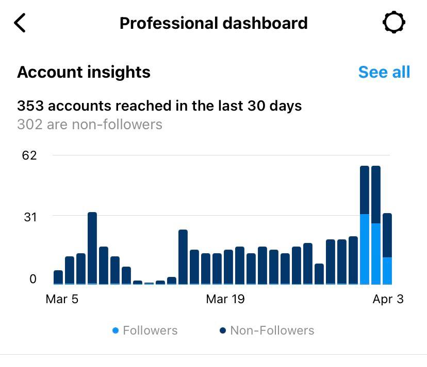Select the Mar 19 date label
Viewport: 427px width, 367px height.
[x=225, y=299]
